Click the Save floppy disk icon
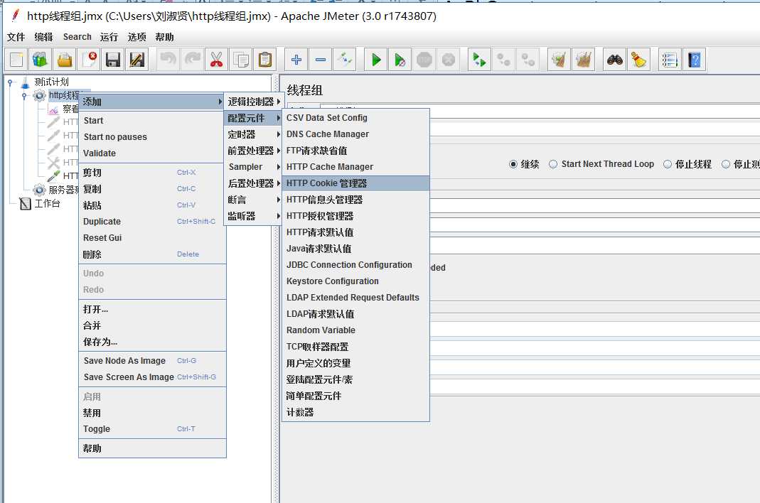The image size is (760, 503). [x=113, y=60]
